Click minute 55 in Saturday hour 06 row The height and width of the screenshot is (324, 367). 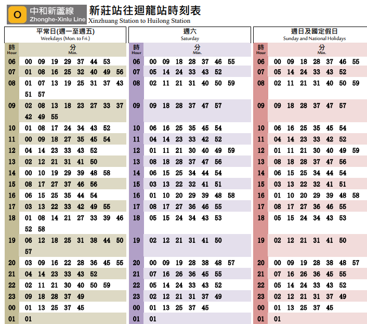[231, 61]
